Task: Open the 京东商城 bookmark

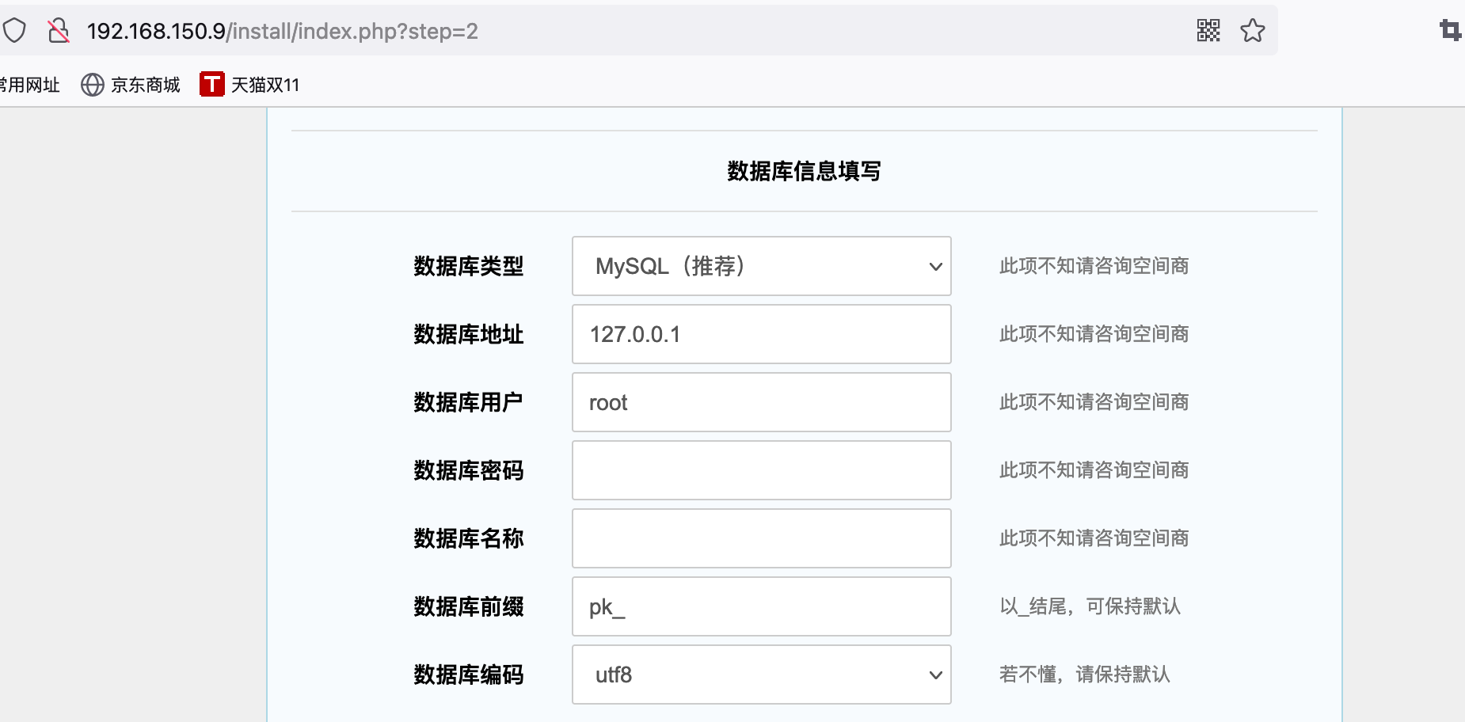Action: (131, 85)
